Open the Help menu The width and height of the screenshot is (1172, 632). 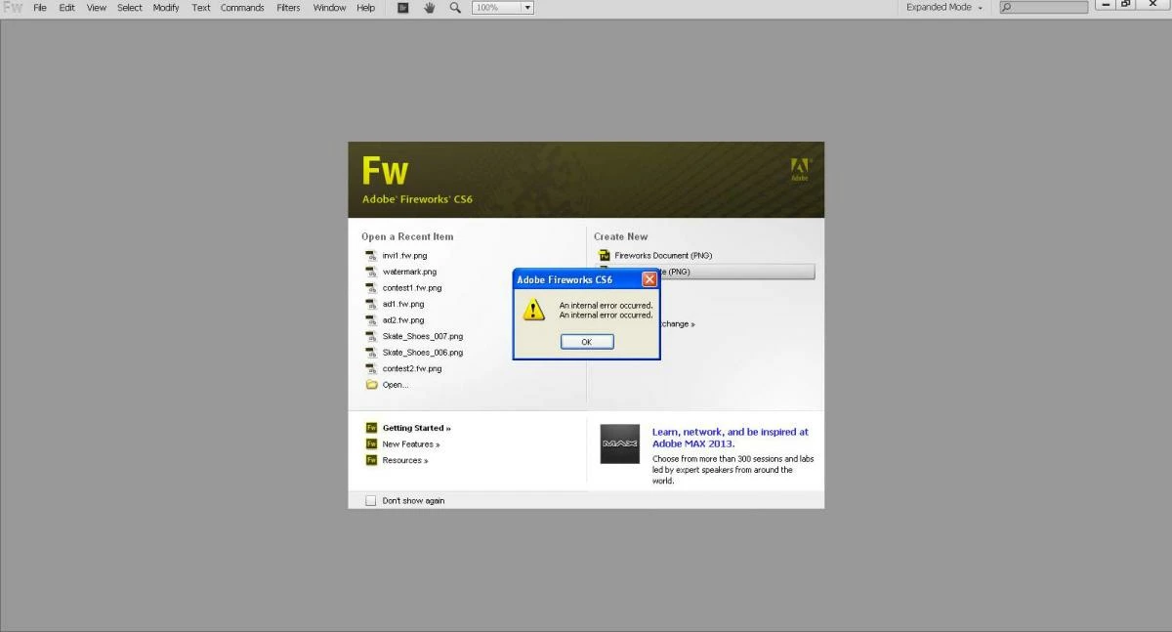pyautogui.click(x=365, y=7)
